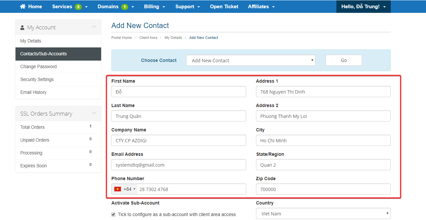Click the Vietnam flag country code selector
426x220 pixels.
(x=125, y=189)
